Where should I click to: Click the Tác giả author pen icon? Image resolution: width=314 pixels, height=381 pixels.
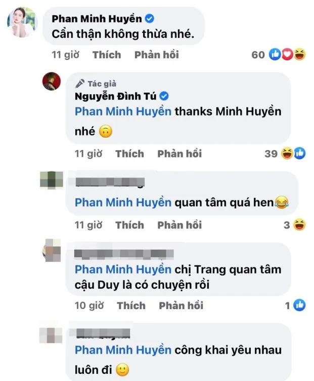point(80,84)
